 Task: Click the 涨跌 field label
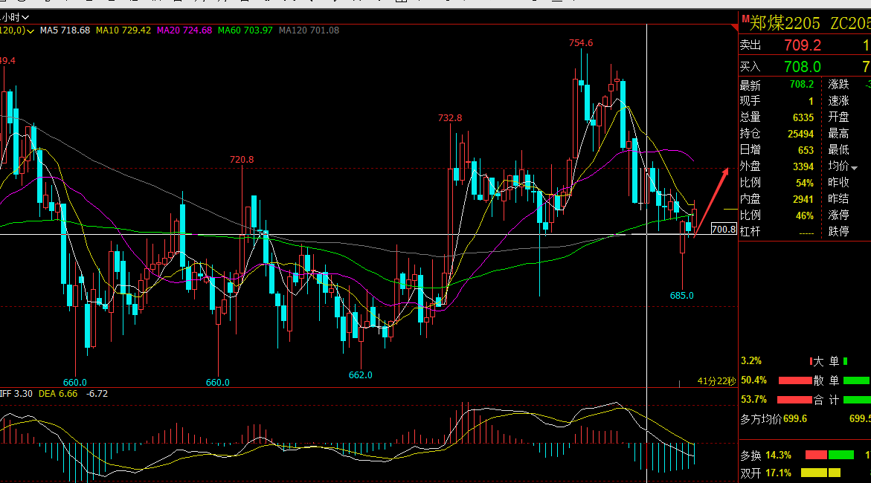(x=839, y=85)
